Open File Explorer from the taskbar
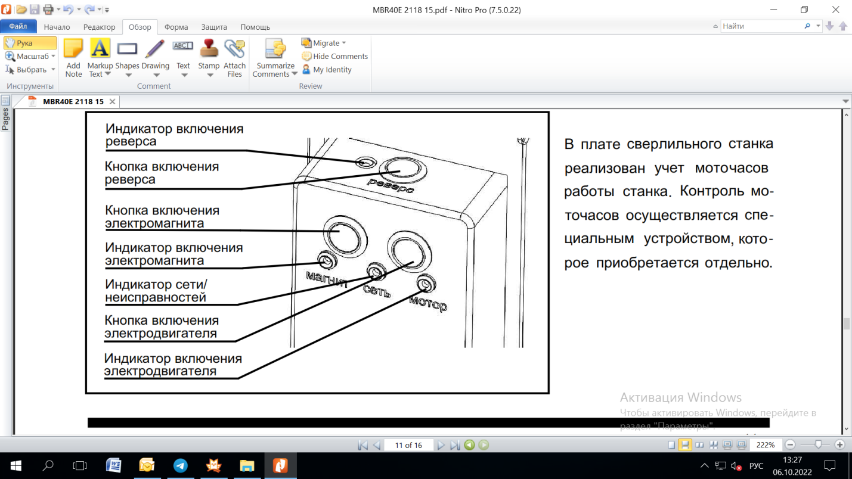Viewport: 852px width, 479px height. point(247,466)
